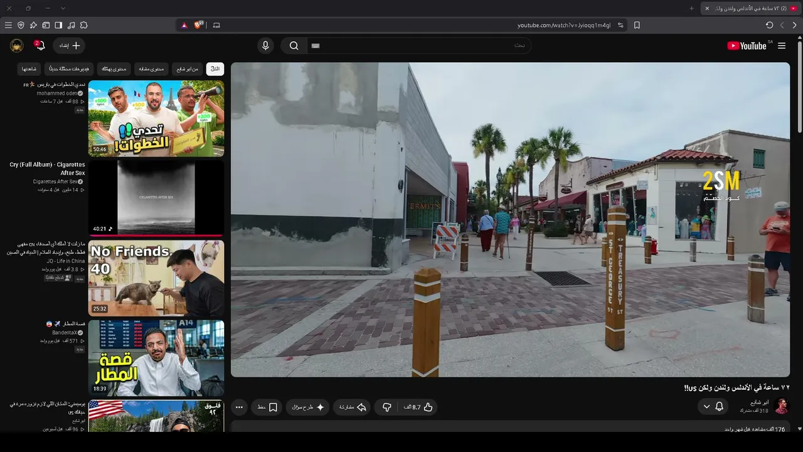Open site settings icon beside the URL
Viewport: 803px width, 452px height.
pyautogui.click(x=620, y=25)
